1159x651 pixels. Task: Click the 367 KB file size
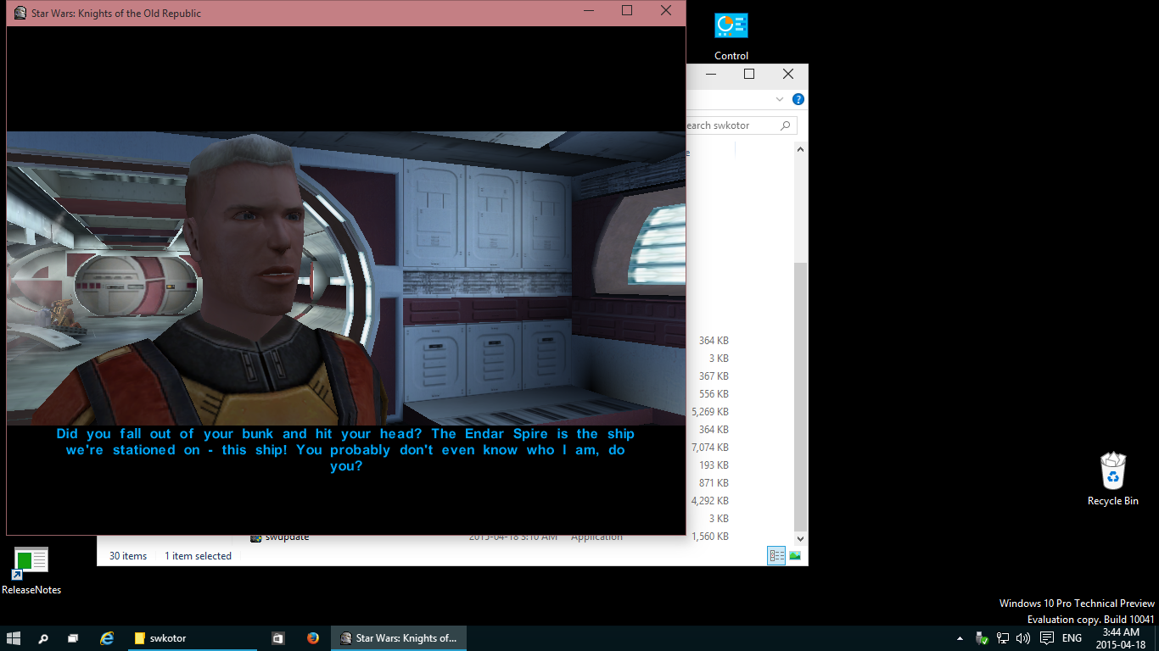point(714,376)
